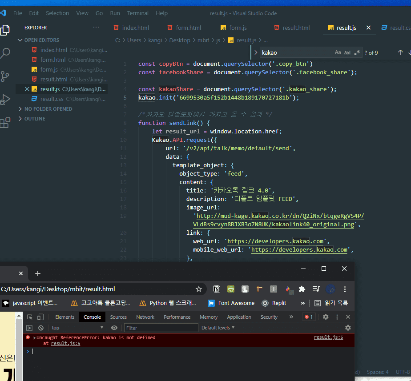Click the Notion extension icon in Chrome
Viewport: 411px width, 381px height.
click(x=217, y=289)
